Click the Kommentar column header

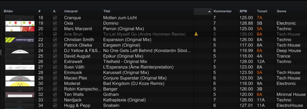pyautogui.click(x=222, y=11)
